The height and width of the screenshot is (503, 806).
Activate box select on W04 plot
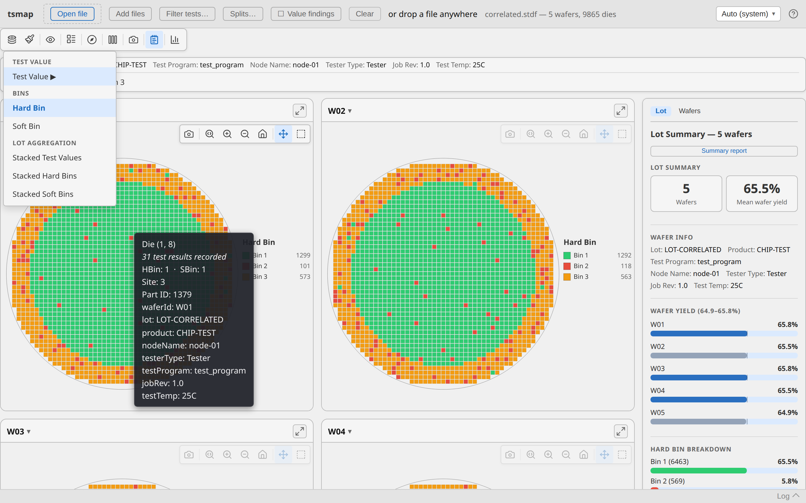point(622,455)
